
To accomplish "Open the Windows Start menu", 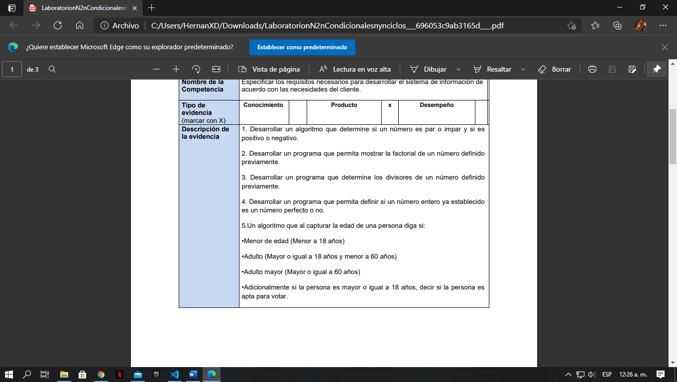I will pos(8,374).
